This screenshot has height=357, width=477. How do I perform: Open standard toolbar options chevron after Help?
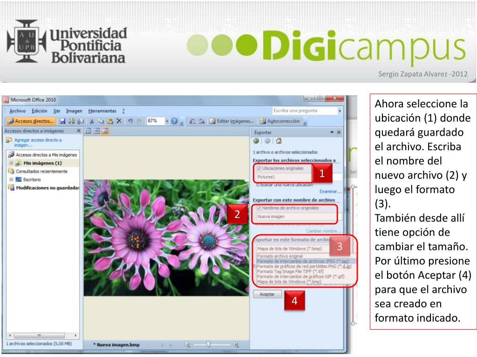pyautogui.click(x=182, y=123)
